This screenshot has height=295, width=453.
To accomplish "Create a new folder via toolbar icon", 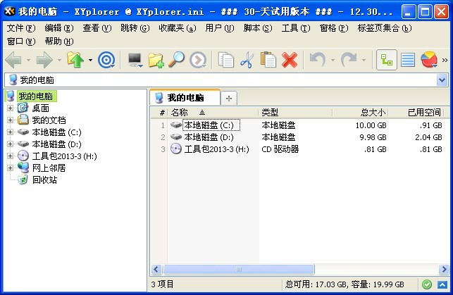I will [156, 60].
